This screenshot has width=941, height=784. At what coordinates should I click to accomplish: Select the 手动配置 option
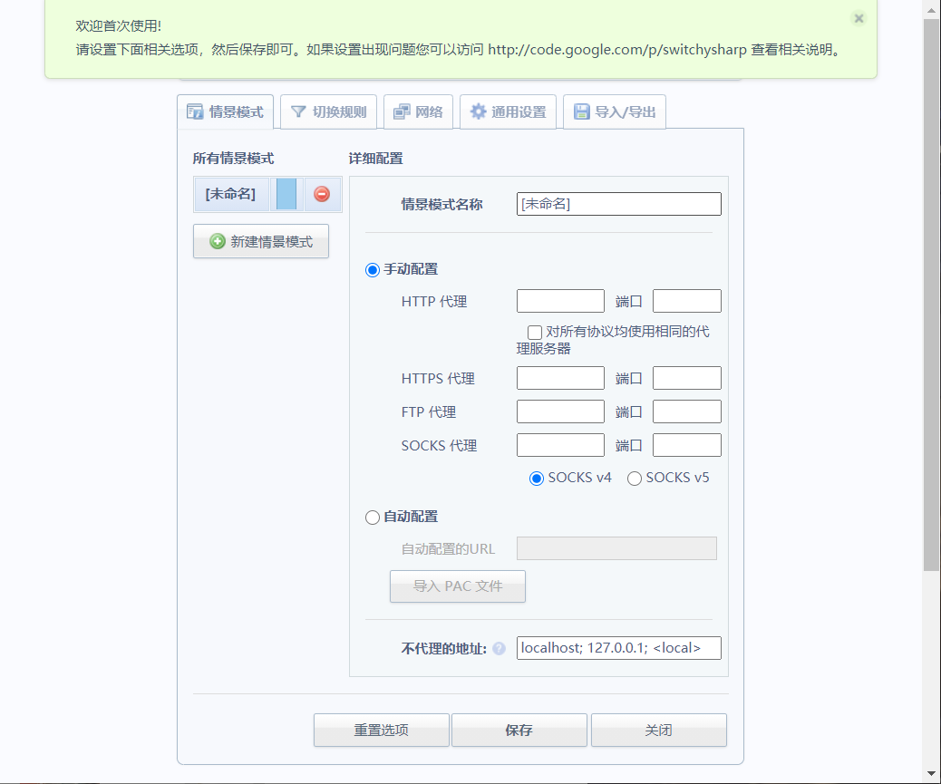pos(373,269)
